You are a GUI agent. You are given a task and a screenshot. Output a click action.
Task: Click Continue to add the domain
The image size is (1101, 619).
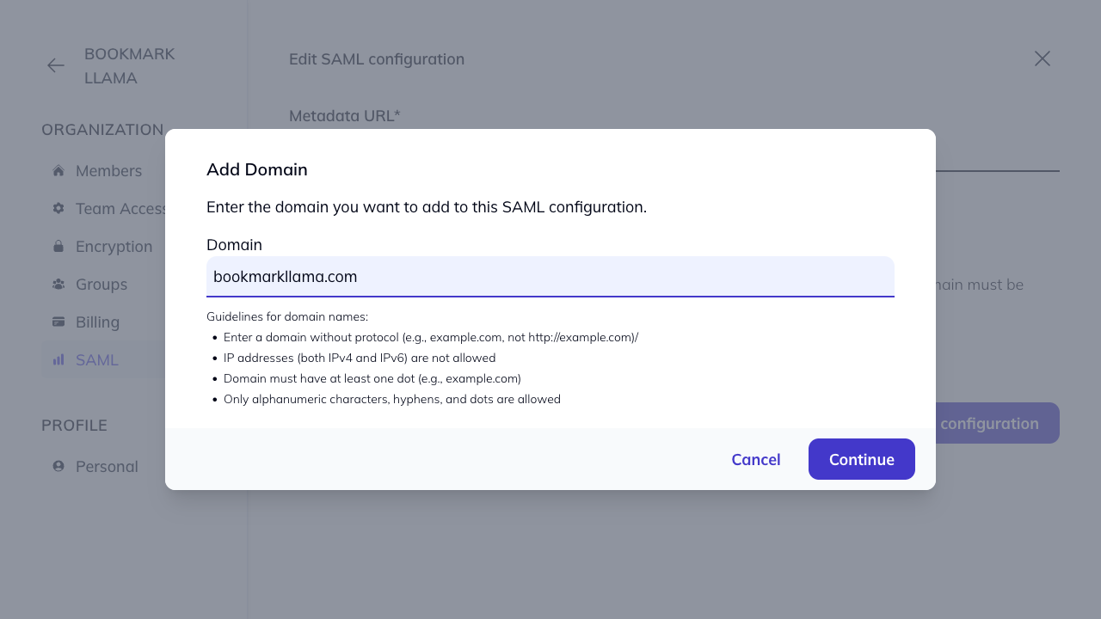pos(861,459)
